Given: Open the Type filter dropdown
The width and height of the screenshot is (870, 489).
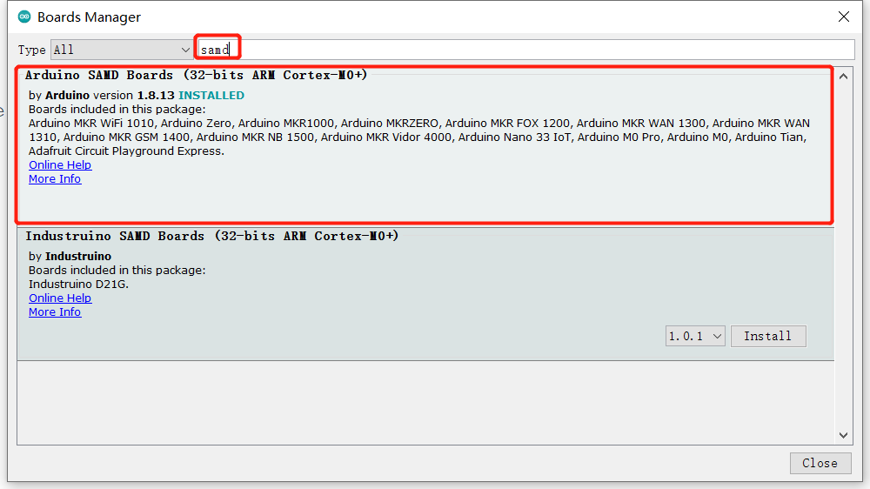Looking at the screenshot, I should [x=122, y=50].
